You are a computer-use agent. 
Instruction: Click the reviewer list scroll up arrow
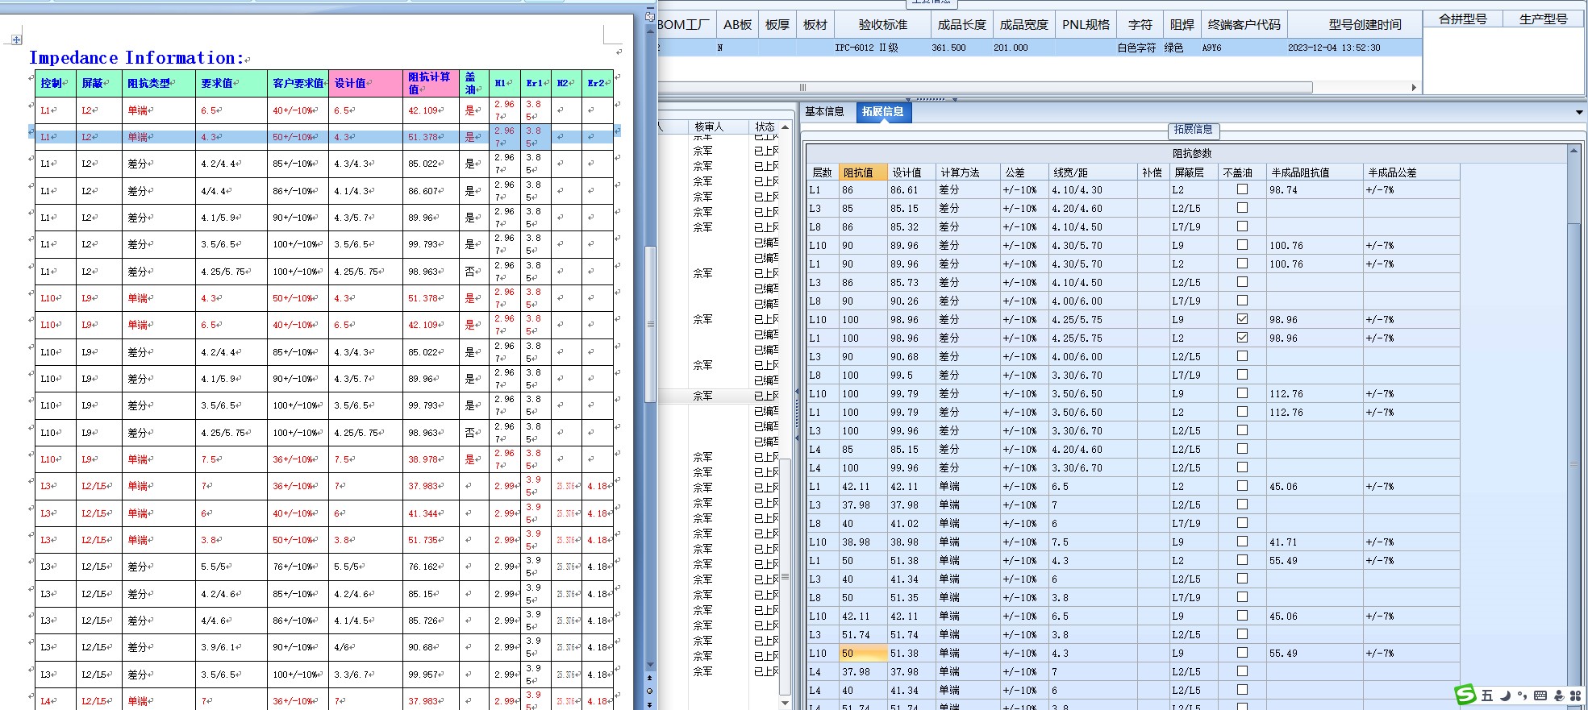785,127
